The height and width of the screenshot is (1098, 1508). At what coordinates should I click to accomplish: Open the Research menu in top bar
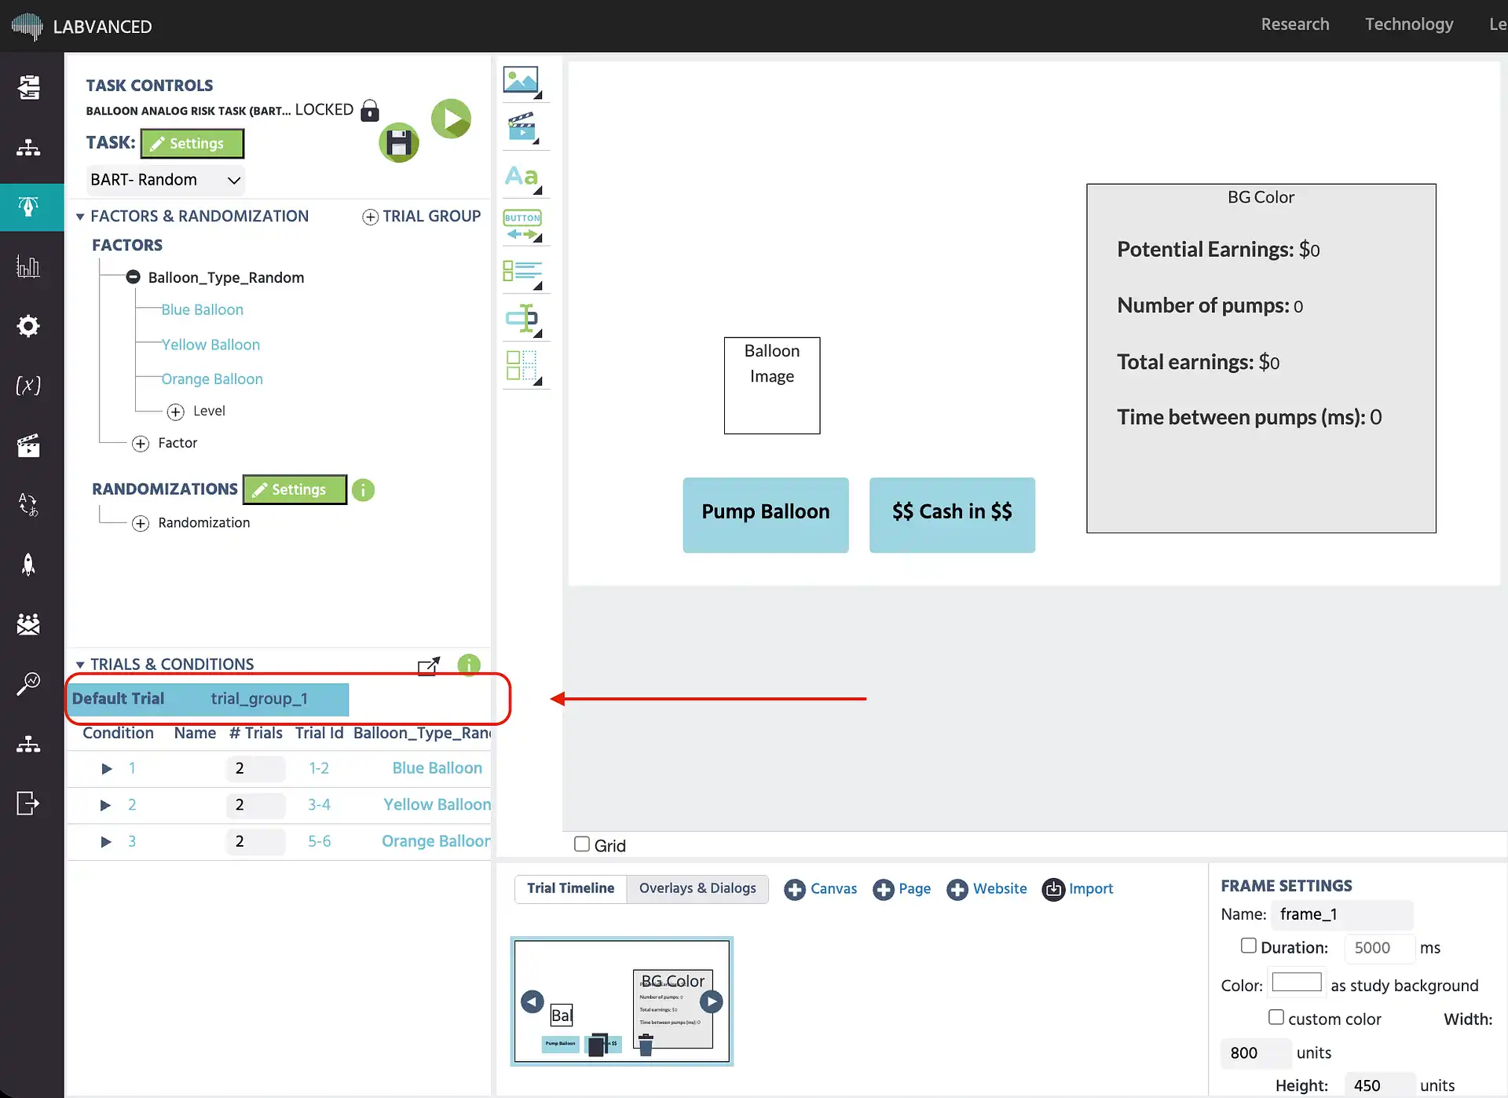click(1295, 24)
